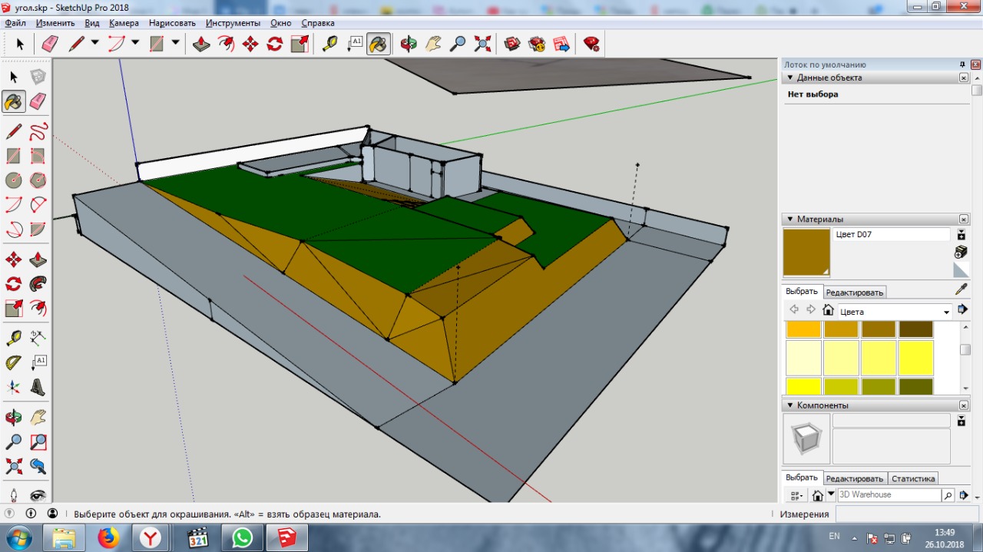Choose the Rotate tool in top toolbar
The height and width of the screenshot is (552, 983).
point(275,44)
